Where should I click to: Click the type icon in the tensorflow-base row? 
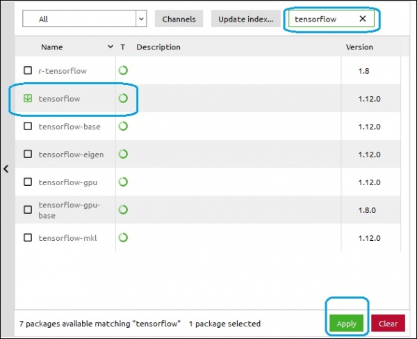click(x=123, y=126)
